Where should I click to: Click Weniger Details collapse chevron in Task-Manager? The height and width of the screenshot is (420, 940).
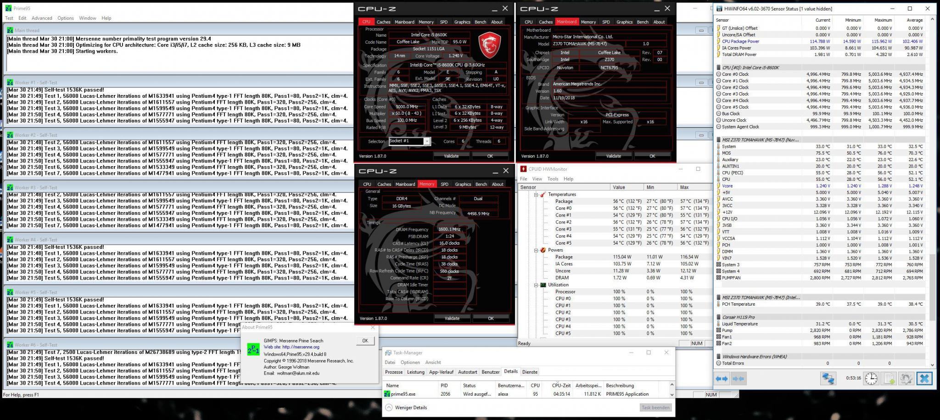coord(389,408)
